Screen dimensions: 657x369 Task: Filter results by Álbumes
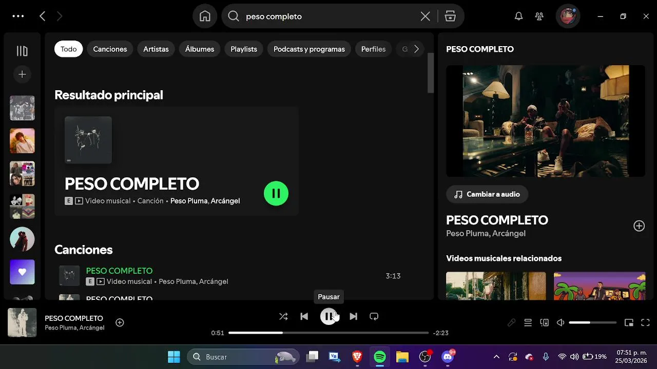pyautogui.click(x=200, y=49)
